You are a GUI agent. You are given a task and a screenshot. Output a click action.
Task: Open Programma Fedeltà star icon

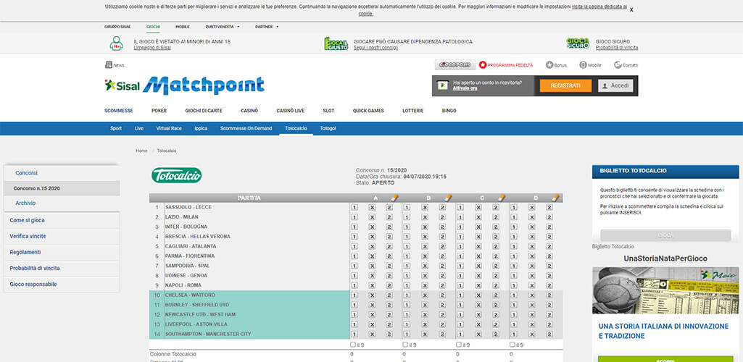(483, 65)
